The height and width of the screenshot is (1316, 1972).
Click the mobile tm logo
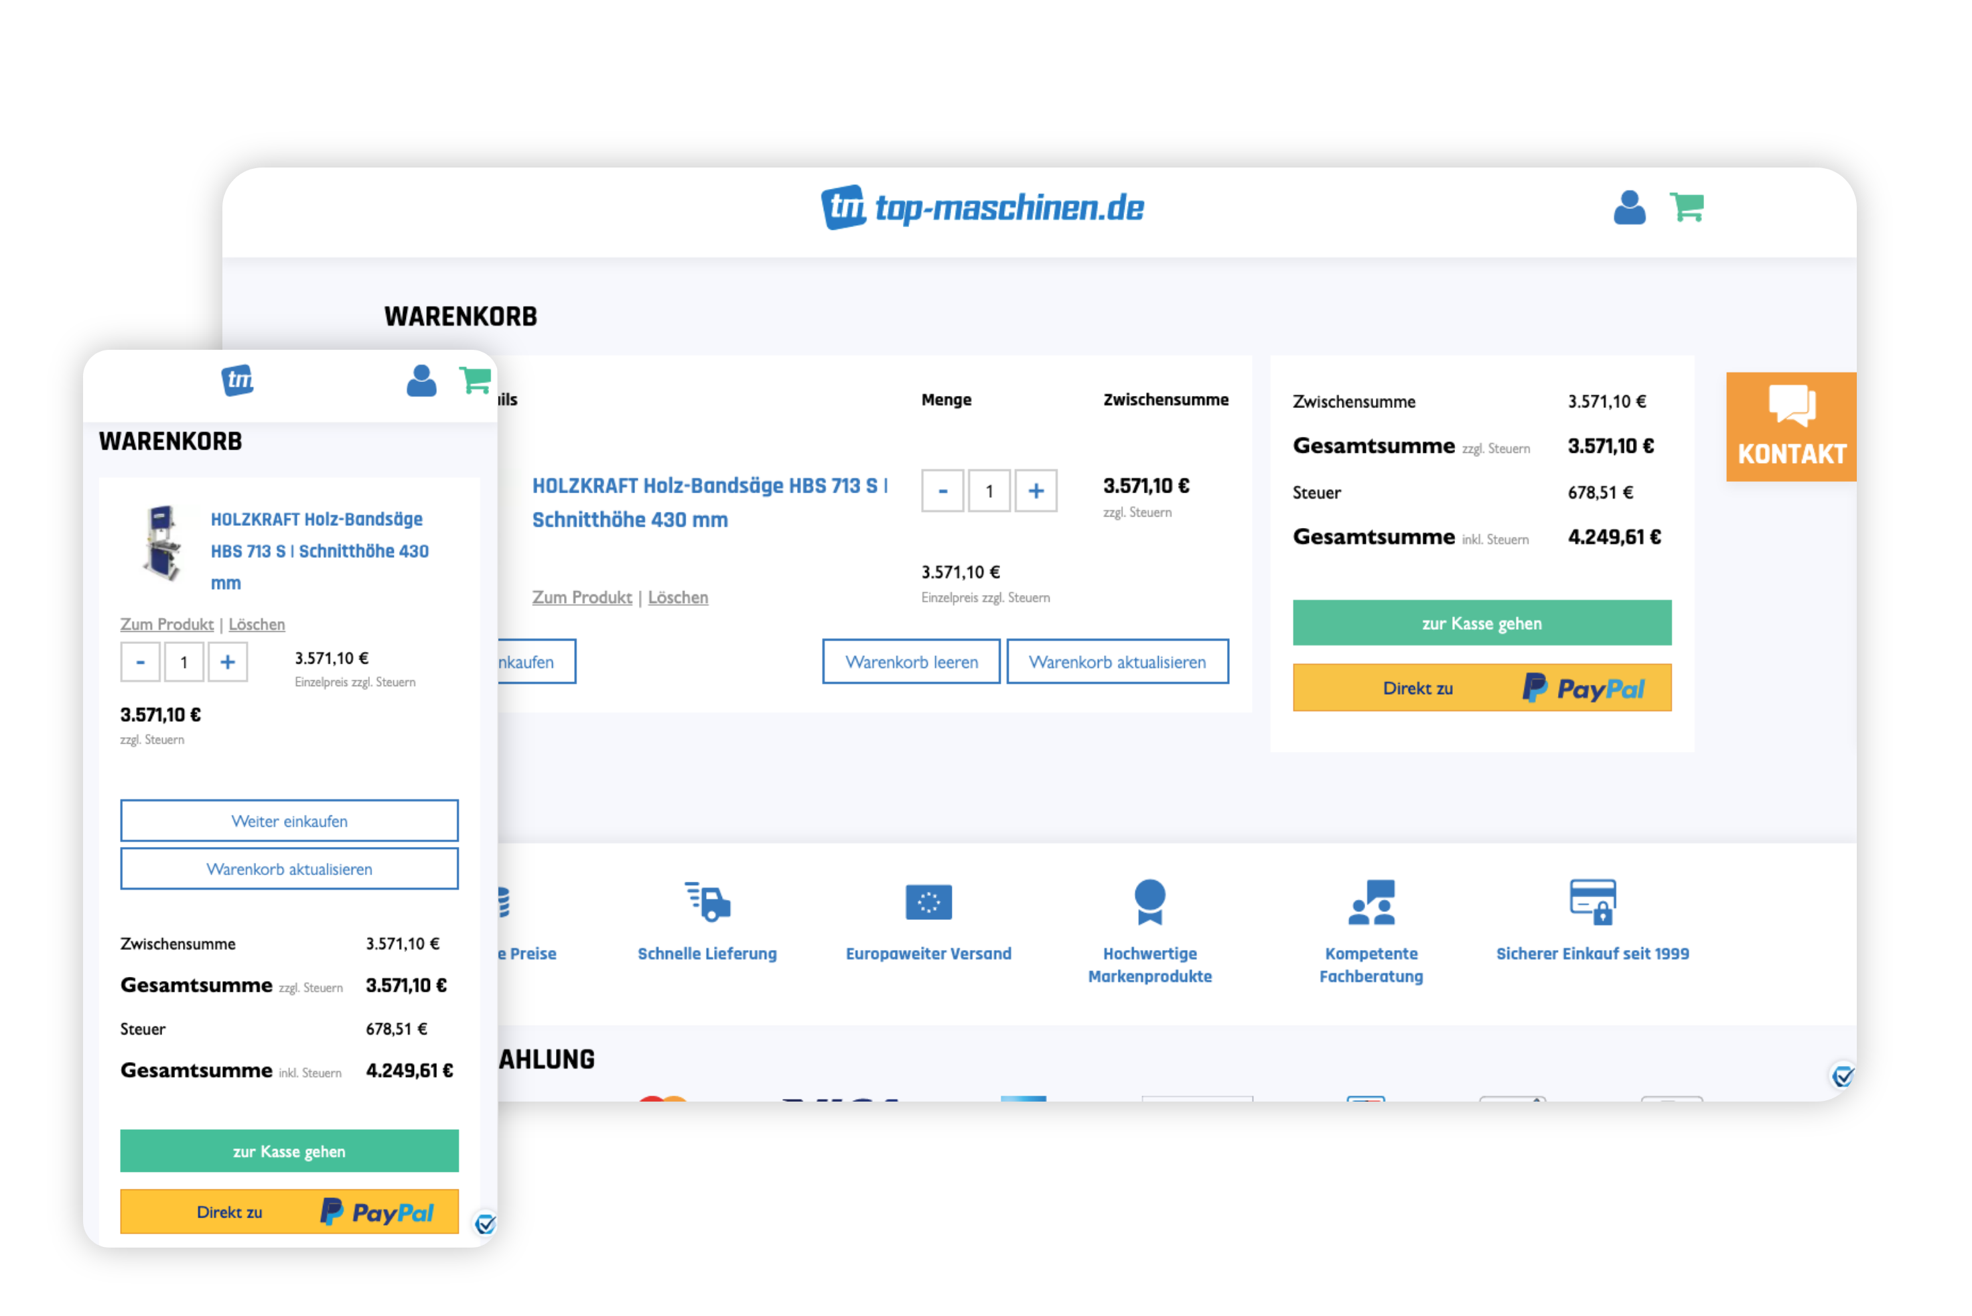(238, 381)
